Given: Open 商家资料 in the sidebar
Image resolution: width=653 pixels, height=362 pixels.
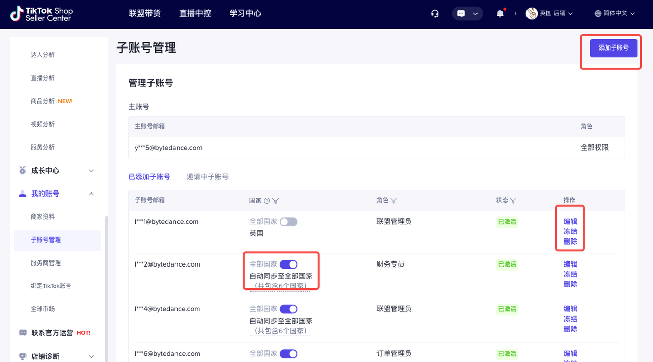Looking at the screenshot, I should click(x=42, y=216).
